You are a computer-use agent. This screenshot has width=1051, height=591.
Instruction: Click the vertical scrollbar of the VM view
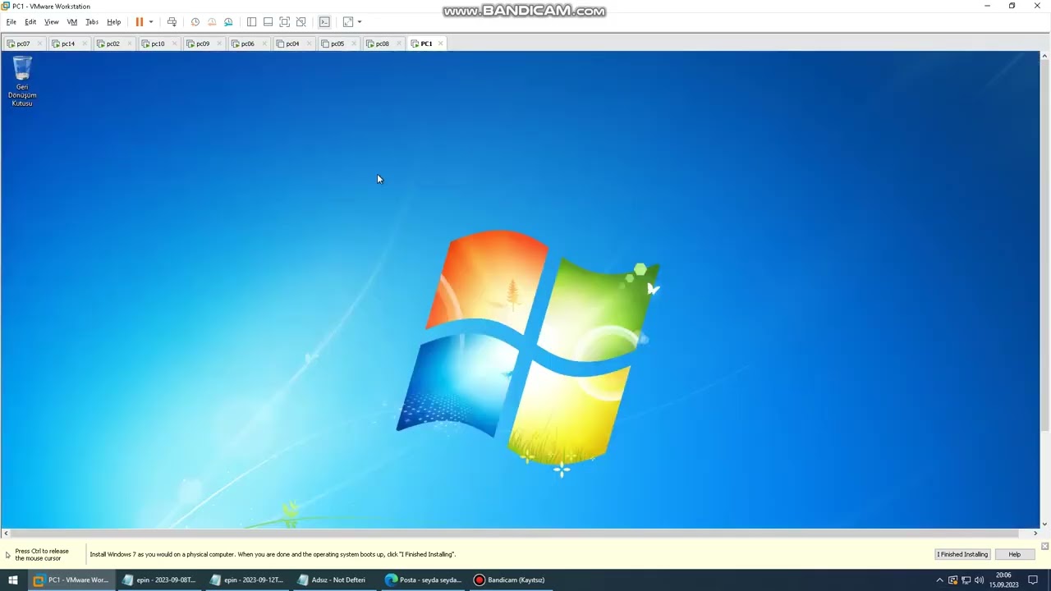1044,289
